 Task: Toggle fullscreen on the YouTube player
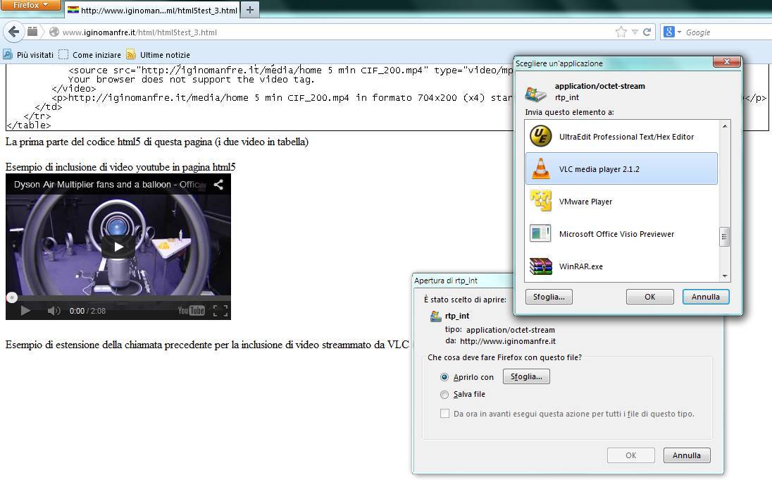click(220, 310)
